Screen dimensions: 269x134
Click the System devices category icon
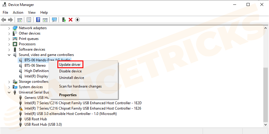15,87
